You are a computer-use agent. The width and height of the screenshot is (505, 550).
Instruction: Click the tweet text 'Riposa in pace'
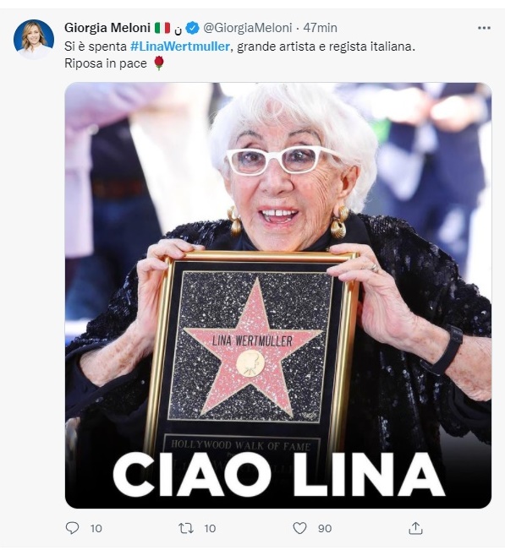[x=106, y=63]
